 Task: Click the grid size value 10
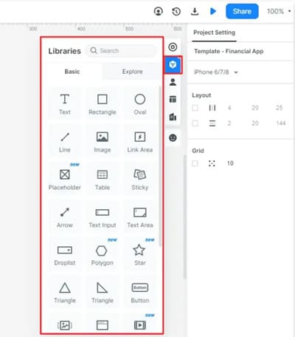(x=230, y=163)
